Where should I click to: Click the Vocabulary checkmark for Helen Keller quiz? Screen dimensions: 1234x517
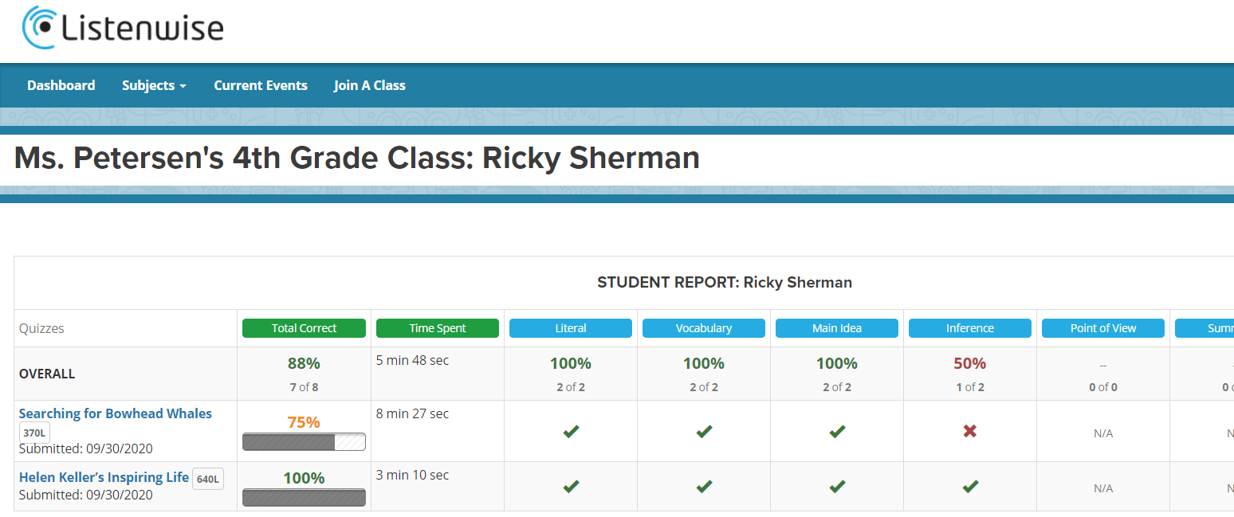(703, 487)
